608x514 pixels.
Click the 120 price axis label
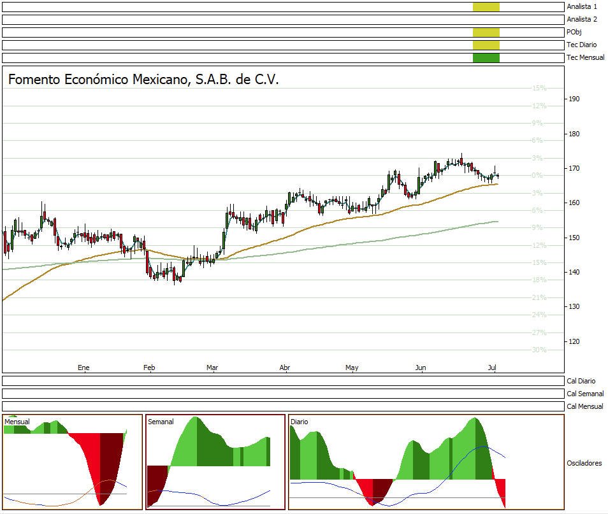point(574,342)
